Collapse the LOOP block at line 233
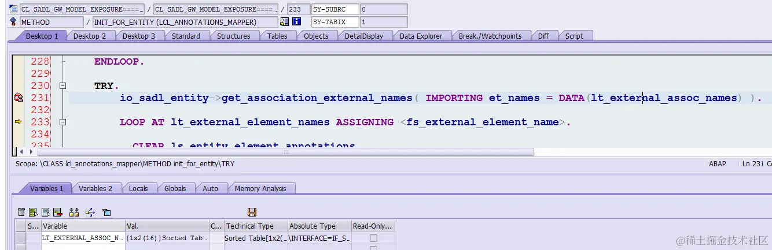This screenshot has width=772, height=250. click(63, 122)
